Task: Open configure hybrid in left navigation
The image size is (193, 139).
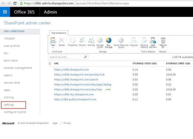Action: point(15,112)
